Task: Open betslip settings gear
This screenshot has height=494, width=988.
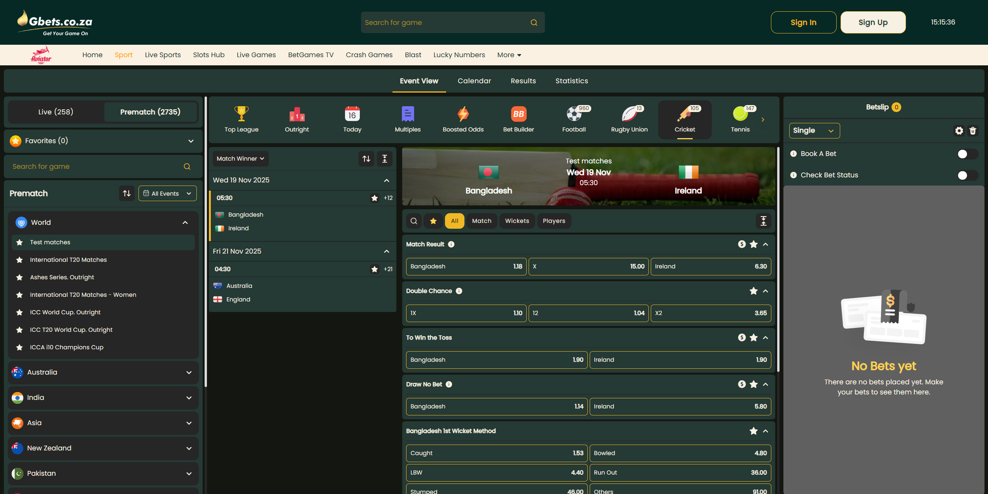Action: [959, 131]
